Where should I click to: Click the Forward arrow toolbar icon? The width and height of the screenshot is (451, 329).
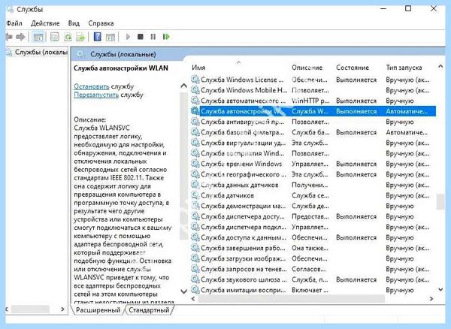(x=20, y=37)
